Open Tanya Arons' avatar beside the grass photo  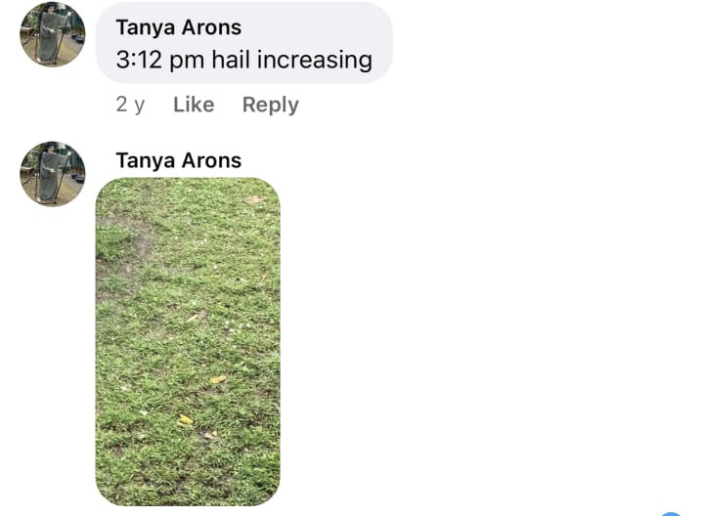(x=53, y=174)
